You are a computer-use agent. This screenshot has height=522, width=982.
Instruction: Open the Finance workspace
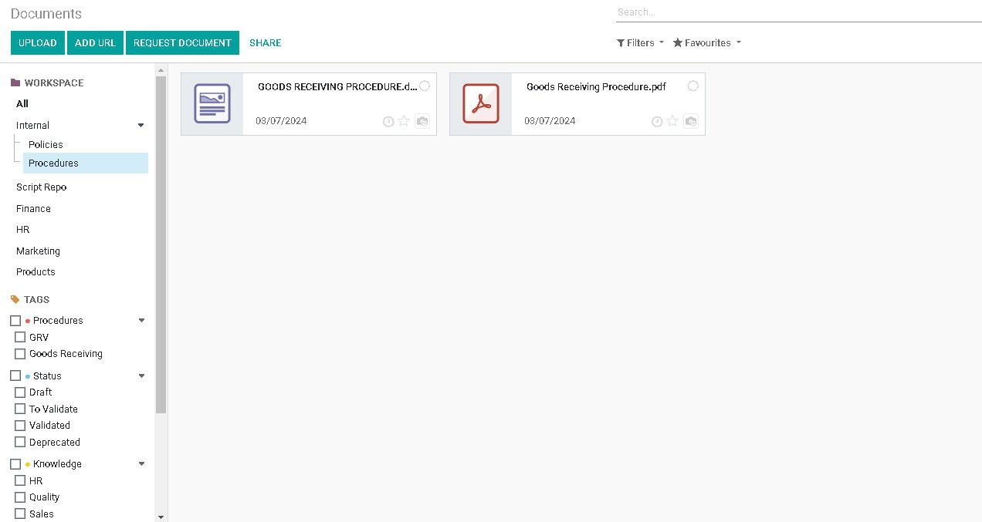tap(33, 208)
